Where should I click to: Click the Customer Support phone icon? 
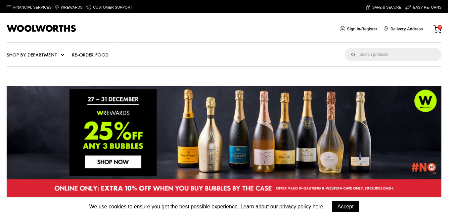89,7
